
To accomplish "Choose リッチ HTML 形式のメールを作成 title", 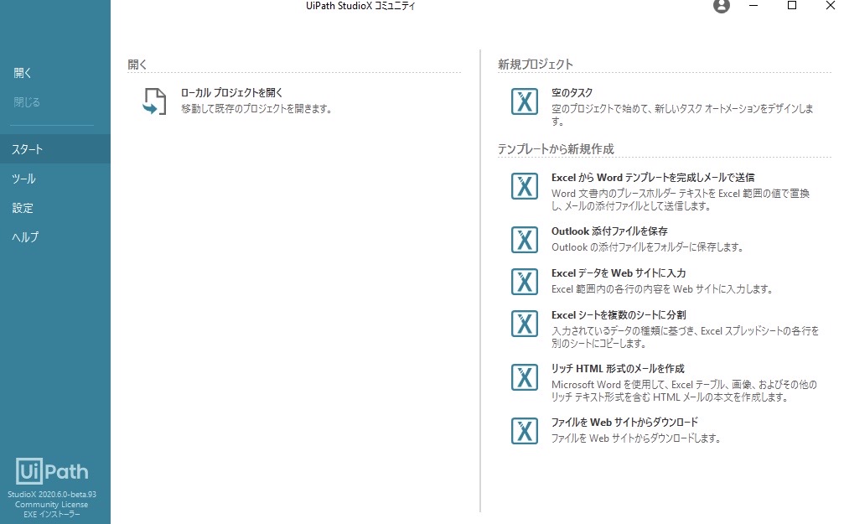I will (618, 368).
